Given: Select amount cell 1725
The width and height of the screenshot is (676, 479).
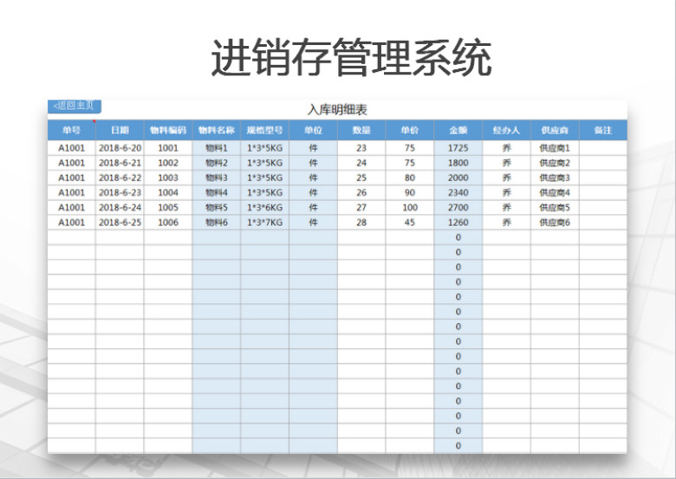Looking at the screenshot, I should tap(458, 148).
